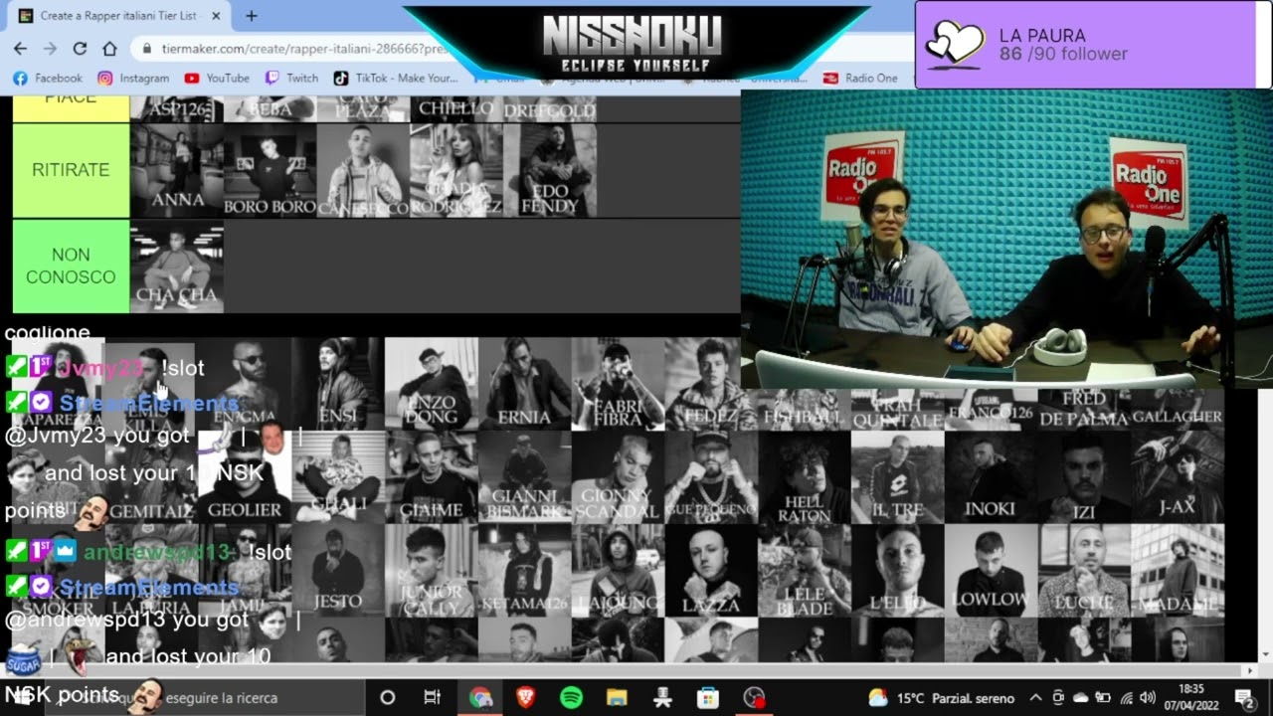
Task: Pick the GIAIME rapper image
Action: click(x=432, y=477)
